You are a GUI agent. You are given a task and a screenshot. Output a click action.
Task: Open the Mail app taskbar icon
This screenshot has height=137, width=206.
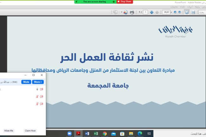pos(113,134)
